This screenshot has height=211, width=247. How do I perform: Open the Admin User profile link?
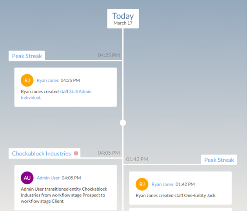click(48, 178)
